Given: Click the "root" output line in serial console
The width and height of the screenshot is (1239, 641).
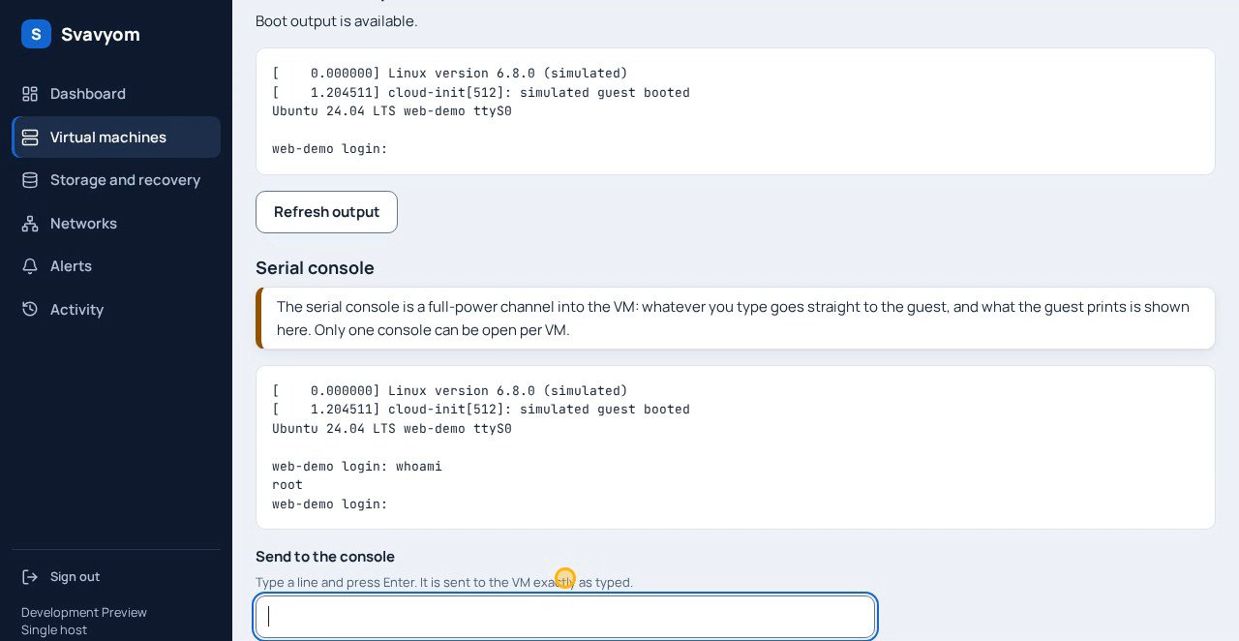Looking at the screenshot, I should [287, 485].
